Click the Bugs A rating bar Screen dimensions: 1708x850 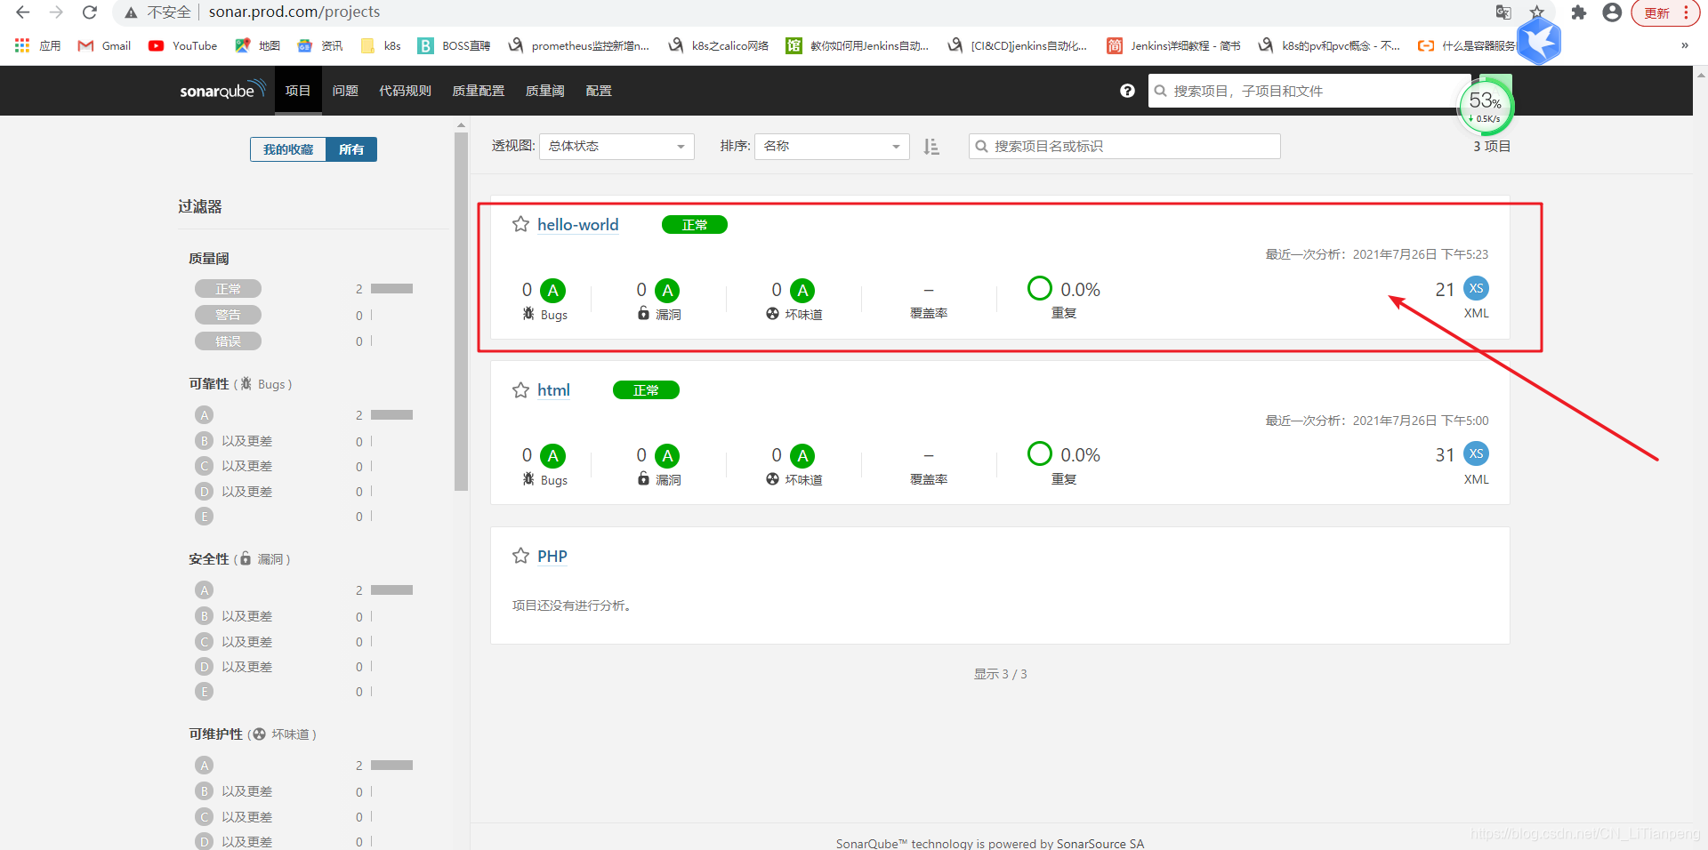391,415
